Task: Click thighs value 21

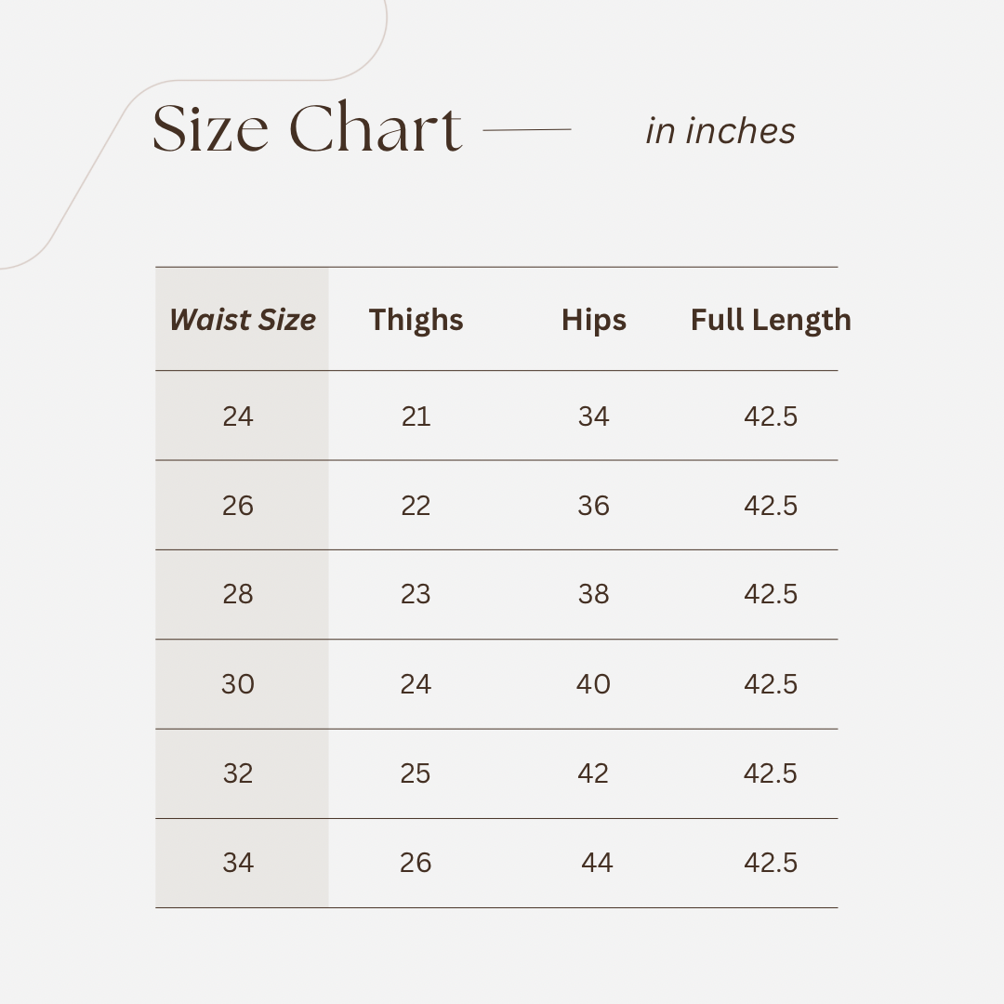Action: 416,416
